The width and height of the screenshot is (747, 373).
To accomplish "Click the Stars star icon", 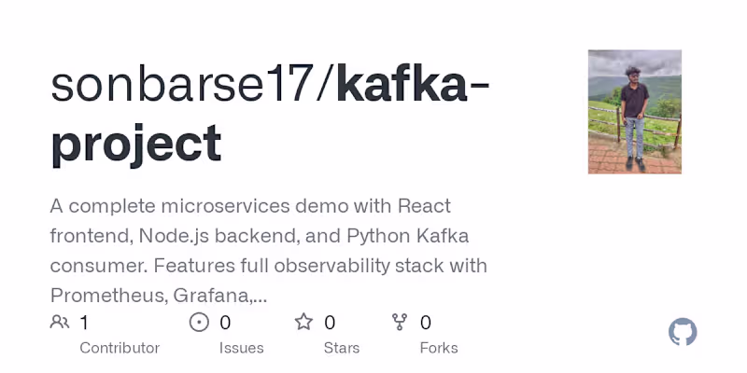I will (x=303, y=323).
